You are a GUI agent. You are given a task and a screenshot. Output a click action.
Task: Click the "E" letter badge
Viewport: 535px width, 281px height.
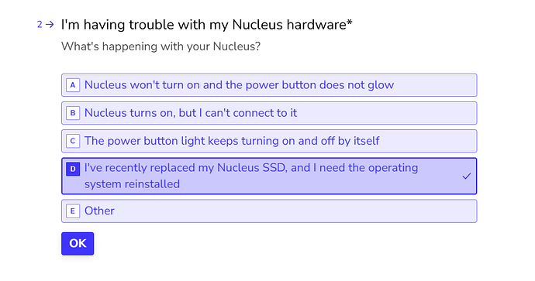click(x=73, y=211)
